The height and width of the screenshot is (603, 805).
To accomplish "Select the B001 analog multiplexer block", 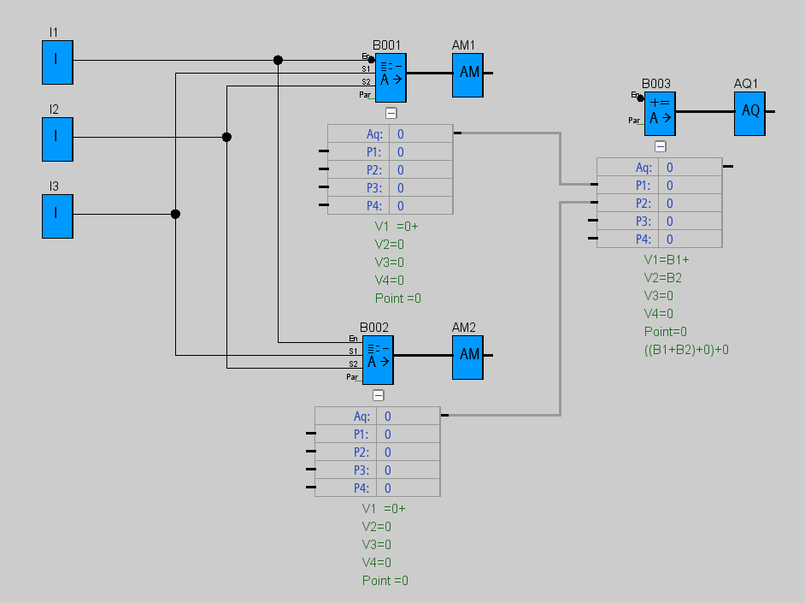I will [391, 78].
